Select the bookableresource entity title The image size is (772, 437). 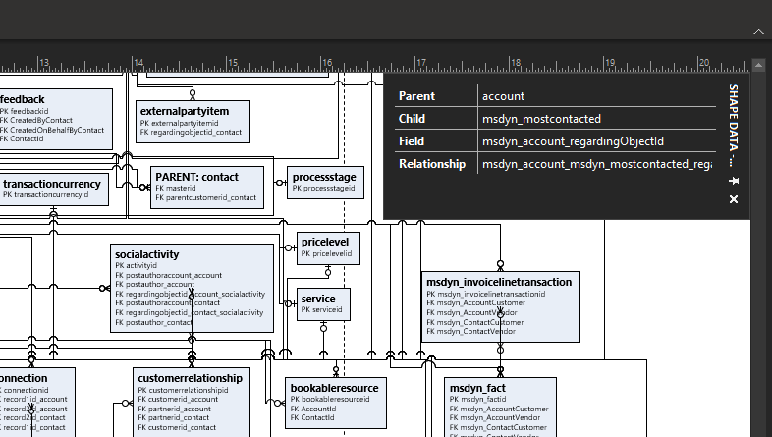coord(334,388)
